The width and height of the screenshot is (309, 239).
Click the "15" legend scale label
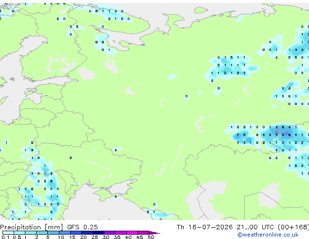tap(72, 237)
